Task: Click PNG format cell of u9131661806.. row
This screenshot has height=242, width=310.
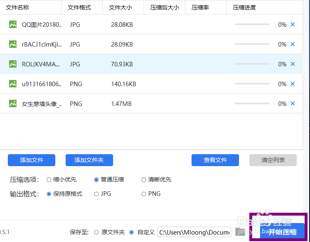Action: coord(76,84)
